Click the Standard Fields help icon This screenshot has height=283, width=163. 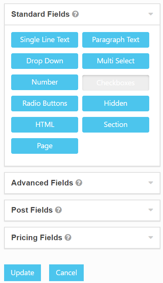[x=76, y=14]
